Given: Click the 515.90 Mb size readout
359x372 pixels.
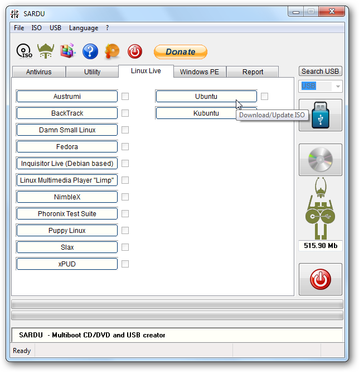Looking at the screenshot, I should pos(321,246).
